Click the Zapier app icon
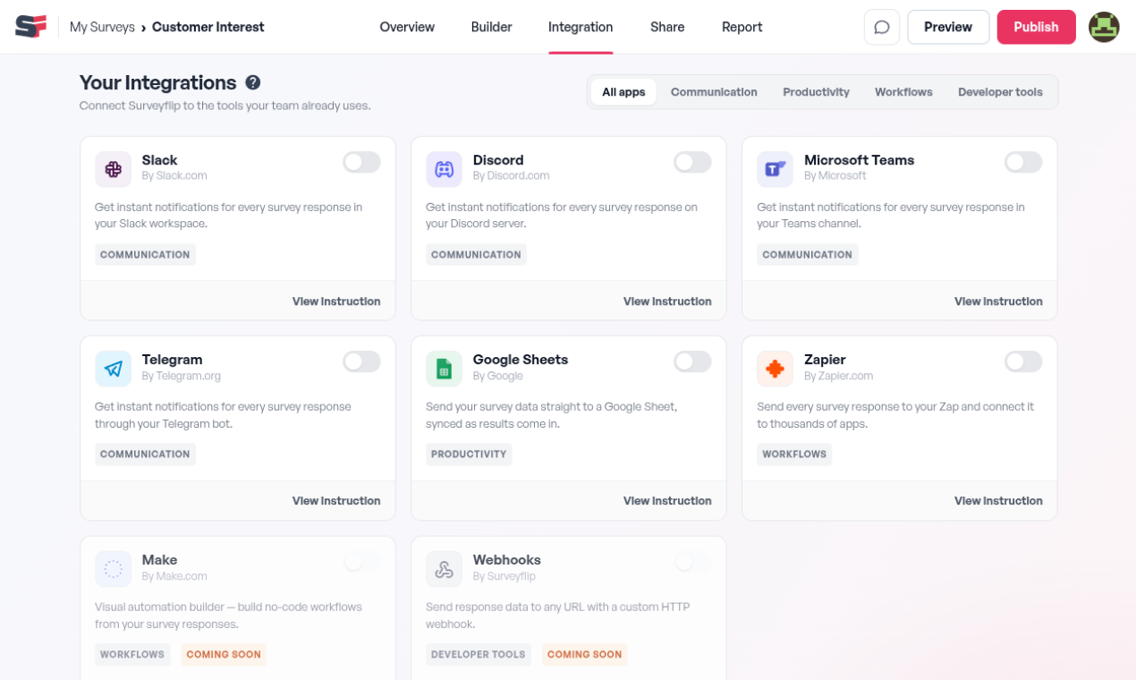 coord(776,369)
